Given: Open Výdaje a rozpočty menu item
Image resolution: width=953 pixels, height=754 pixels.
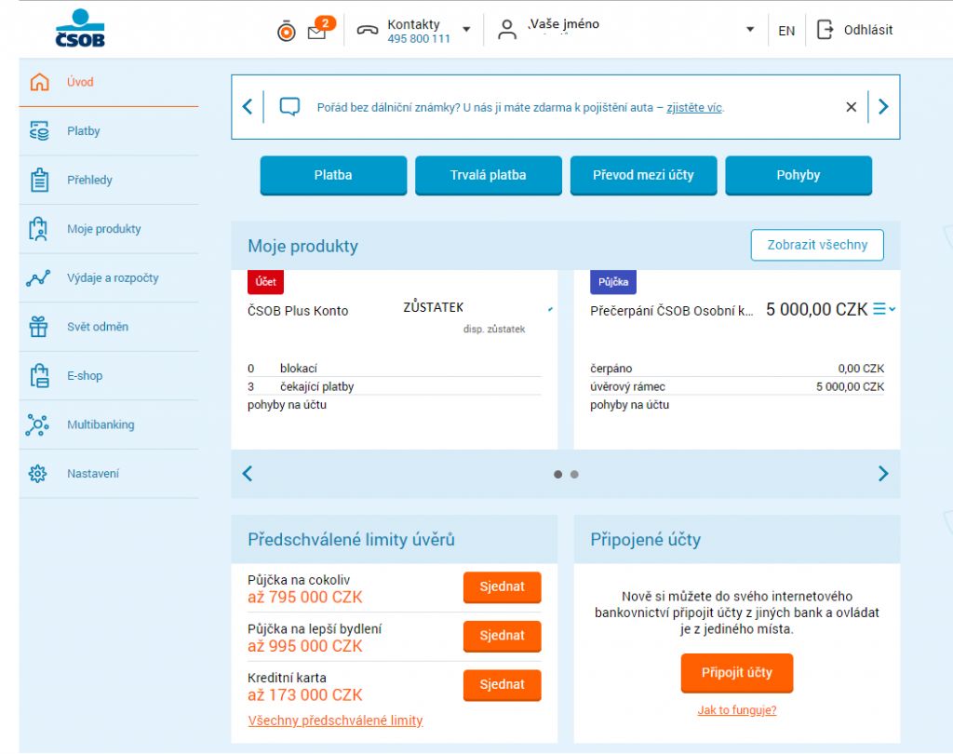Looking at the screenshot, I should (109, 278).
